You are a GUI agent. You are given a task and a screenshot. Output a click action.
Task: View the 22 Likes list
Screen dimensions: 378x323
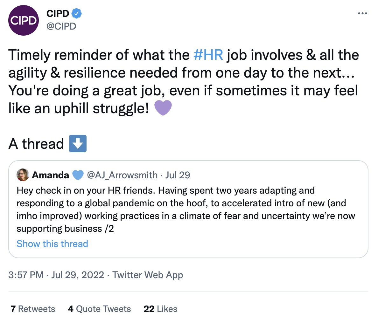pyautogui.click(x=160, y=309)
